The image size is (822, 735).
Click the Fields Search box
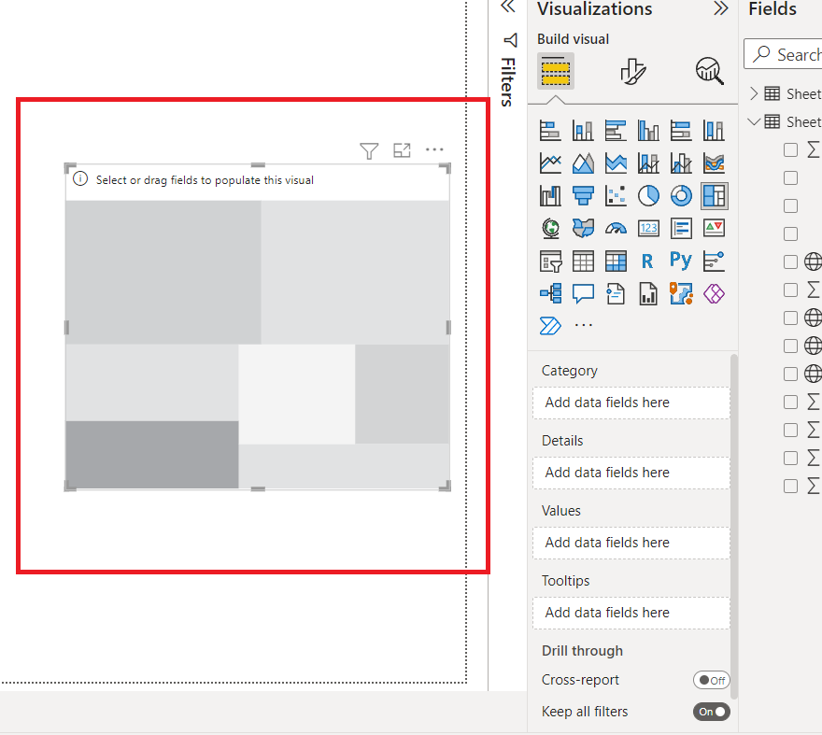[783, 54]
